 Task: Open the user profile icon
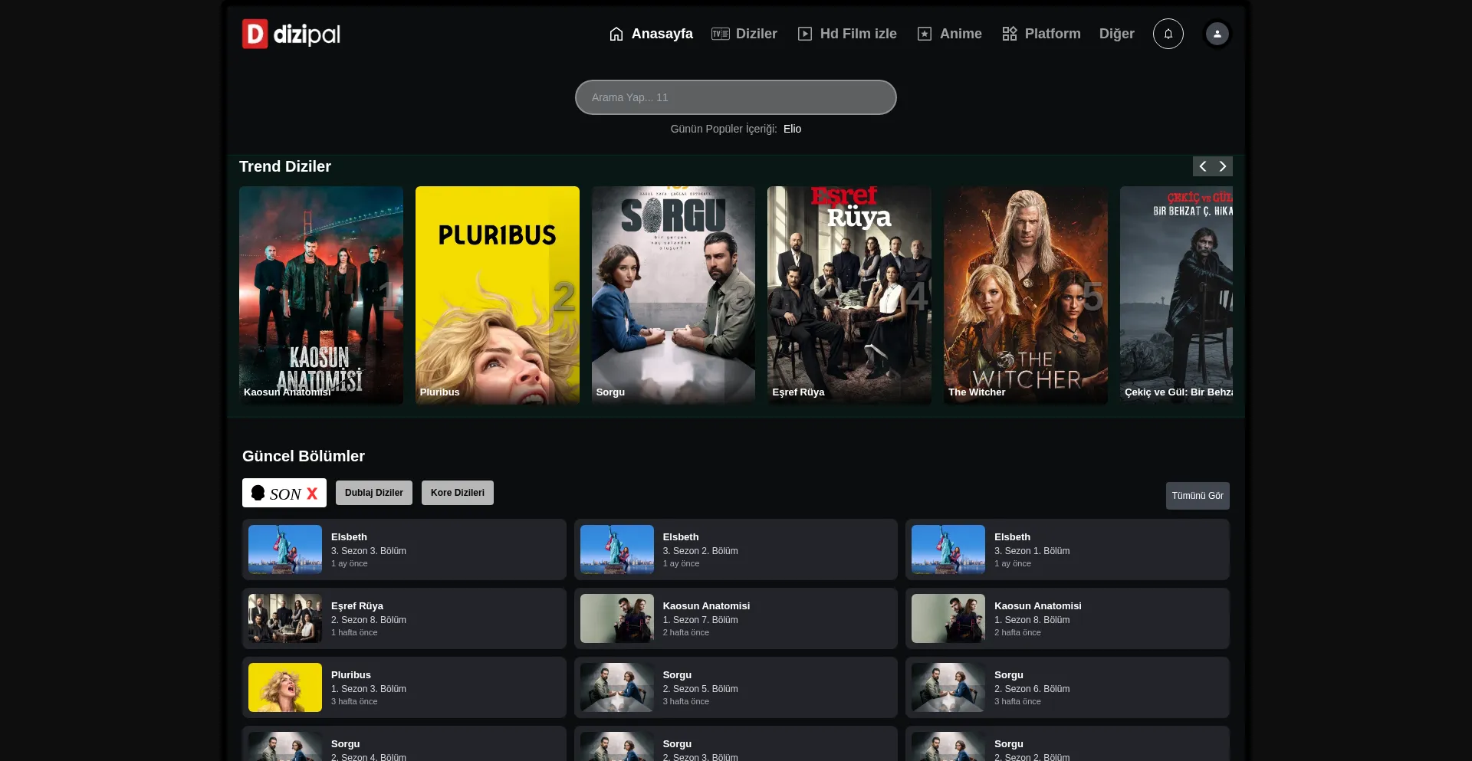pyautogui.click(x=1217, y=34)
